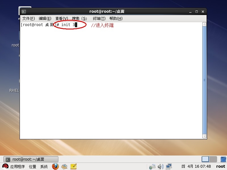Open the 位置 panel menu

coord(33,167)
